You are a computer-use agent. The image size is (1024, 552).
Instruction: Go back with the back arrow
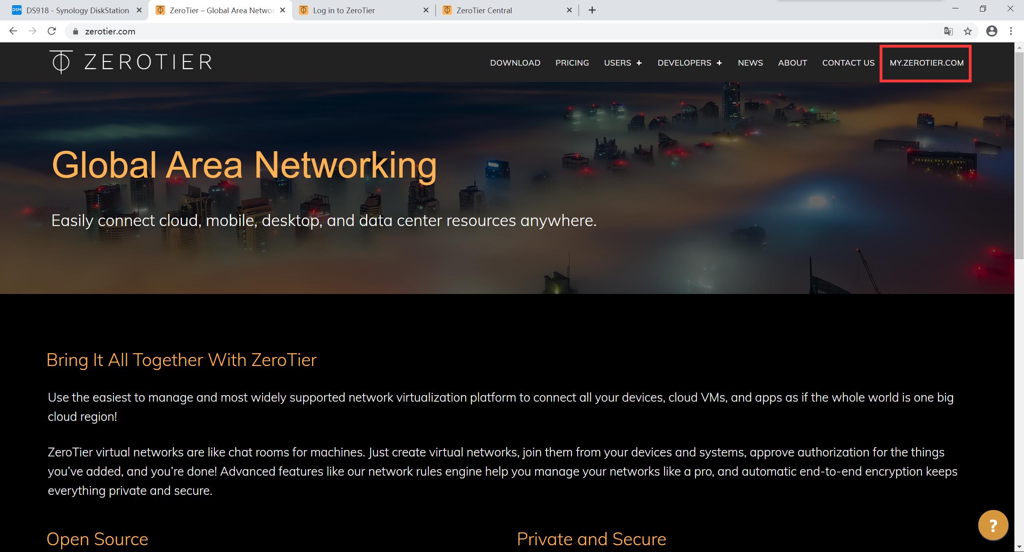click(13, 31)
